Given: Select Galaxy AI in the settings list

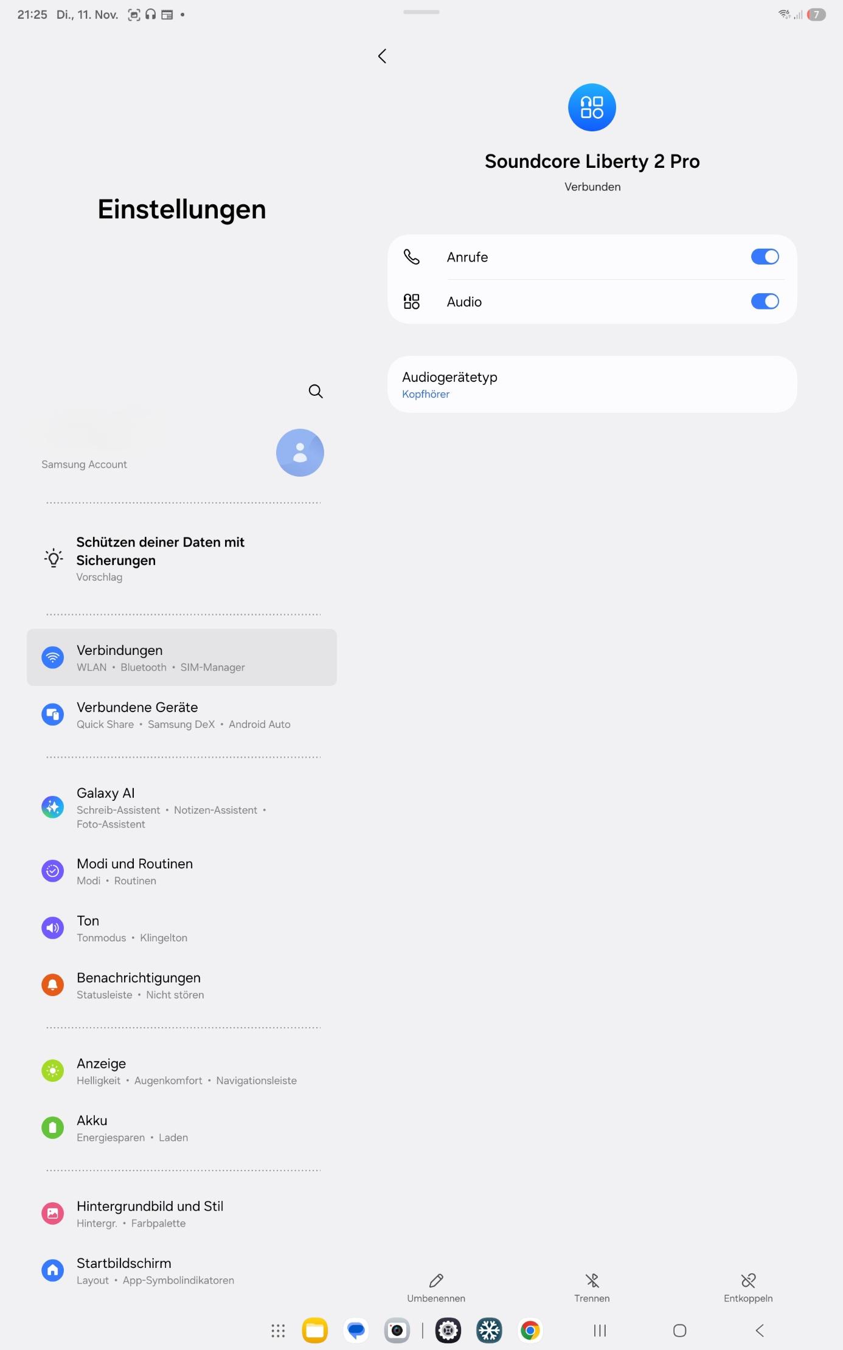Looking at the screenshot, I should click(182, 808).
